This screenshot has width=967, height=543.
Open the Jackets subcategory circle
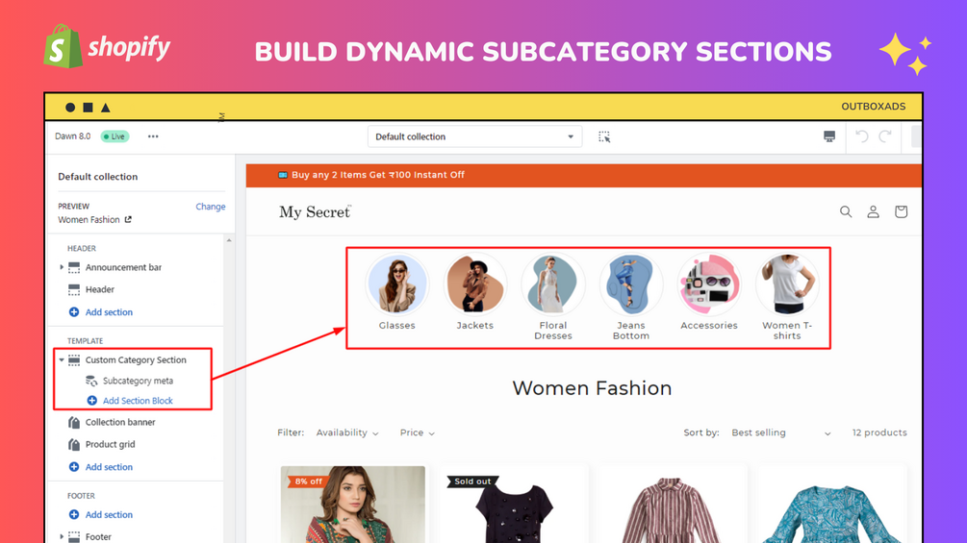475,284
